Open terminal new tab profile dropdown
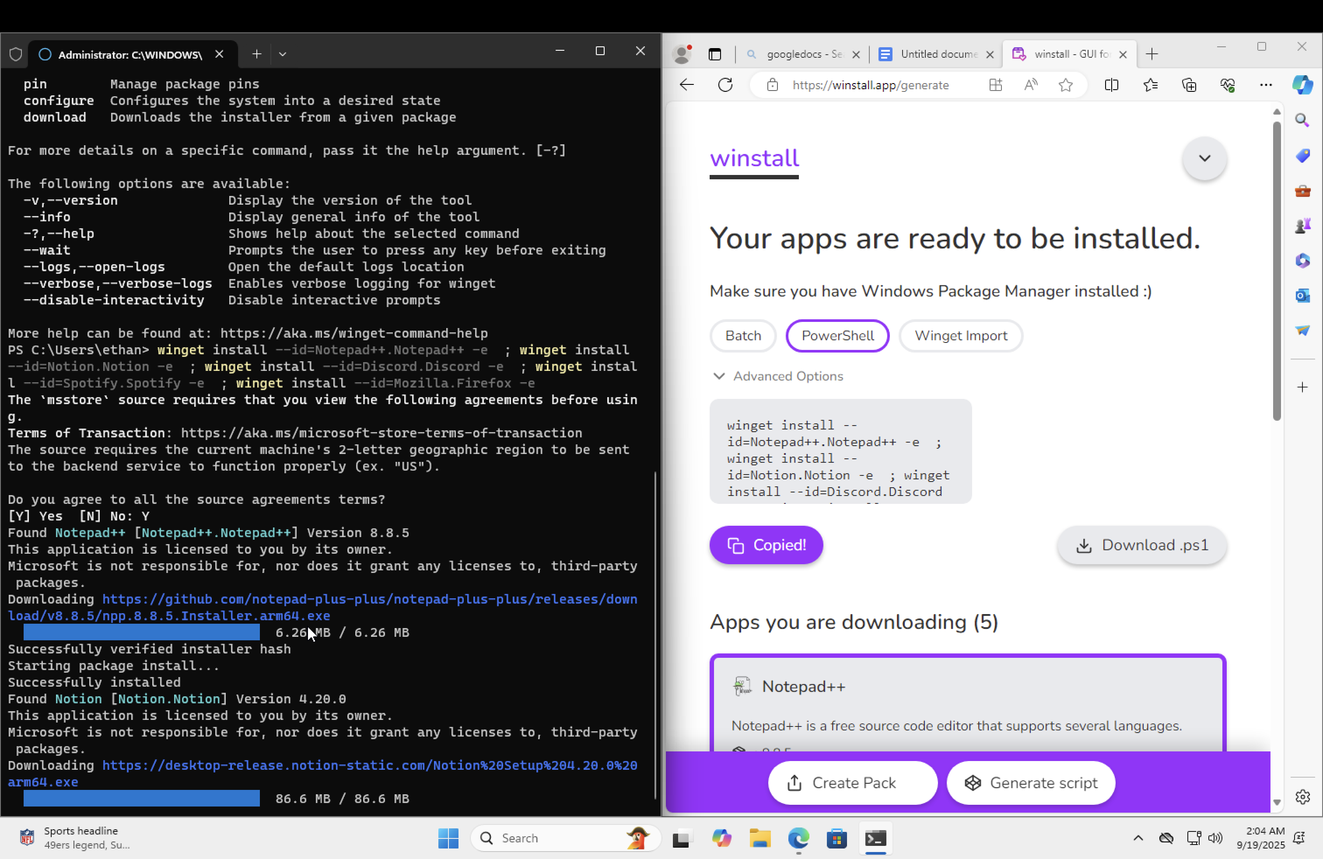This screenshot has width=1323, height=859. point(282,54)
